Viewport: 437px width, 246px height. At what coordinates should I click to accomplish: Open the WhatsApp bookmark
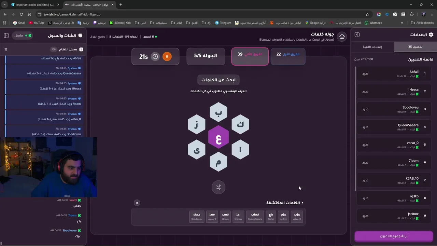[373, 23]
